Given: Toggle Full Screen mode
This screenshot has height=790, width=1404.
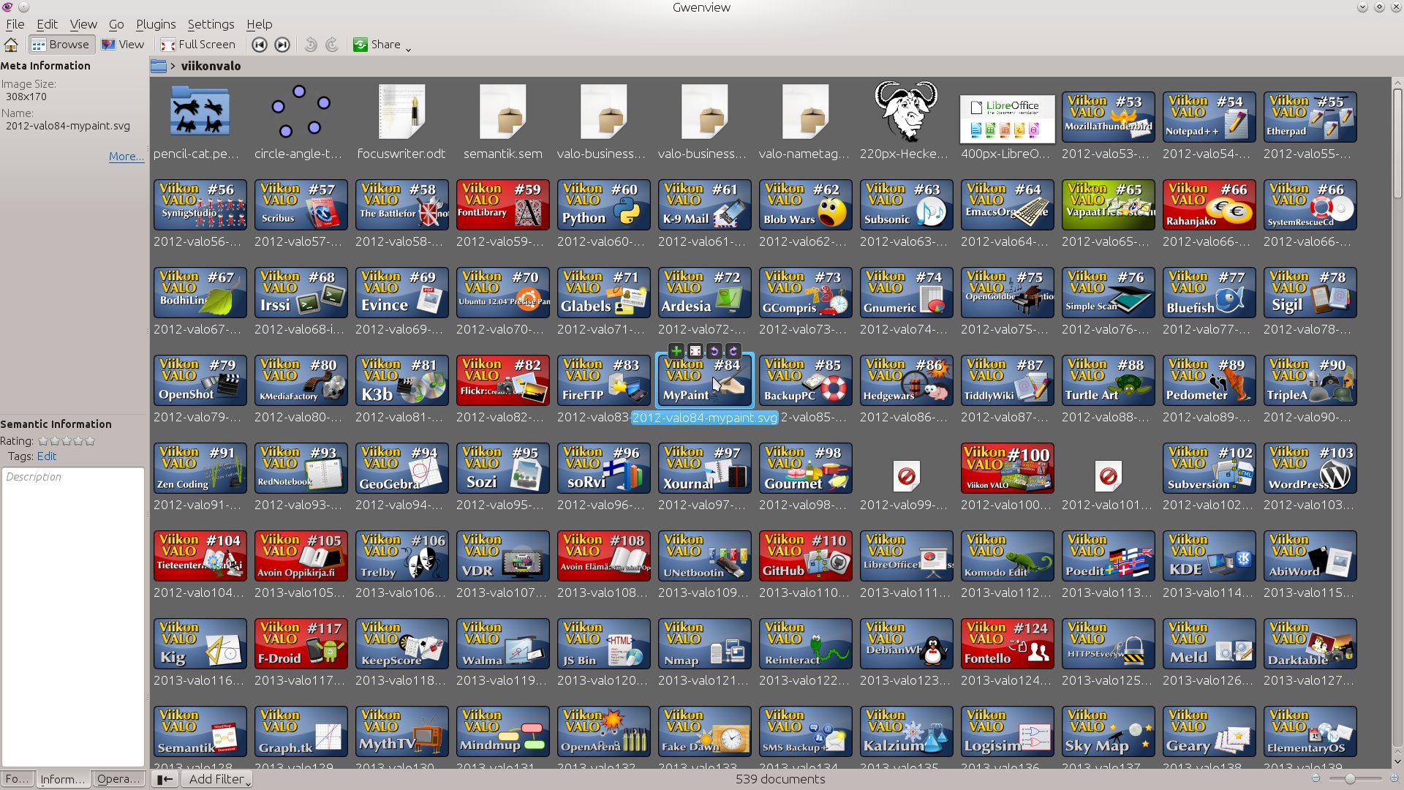Looking at the screenshot, I should click(x=198, y=45).
